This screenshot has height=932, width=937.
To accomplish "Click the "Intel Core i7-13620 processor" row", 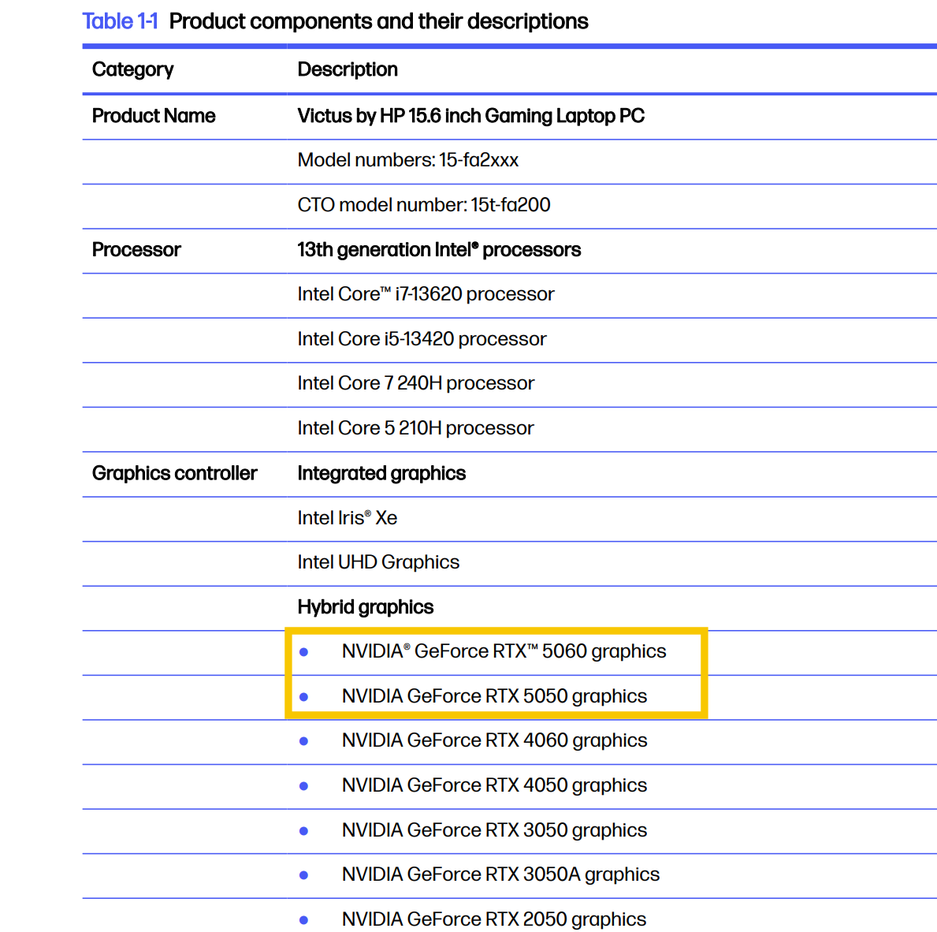I will click(x=426, y=294).
